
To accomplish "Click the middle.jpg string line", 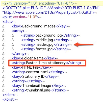I will click(x=45, y=40).
